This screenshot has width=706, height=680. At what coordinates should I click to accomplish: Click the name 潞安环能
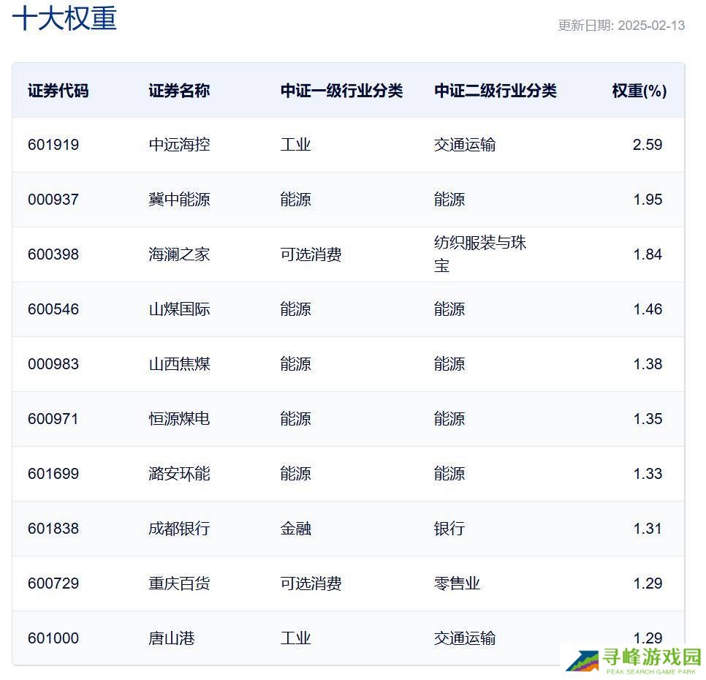[179, 475]
